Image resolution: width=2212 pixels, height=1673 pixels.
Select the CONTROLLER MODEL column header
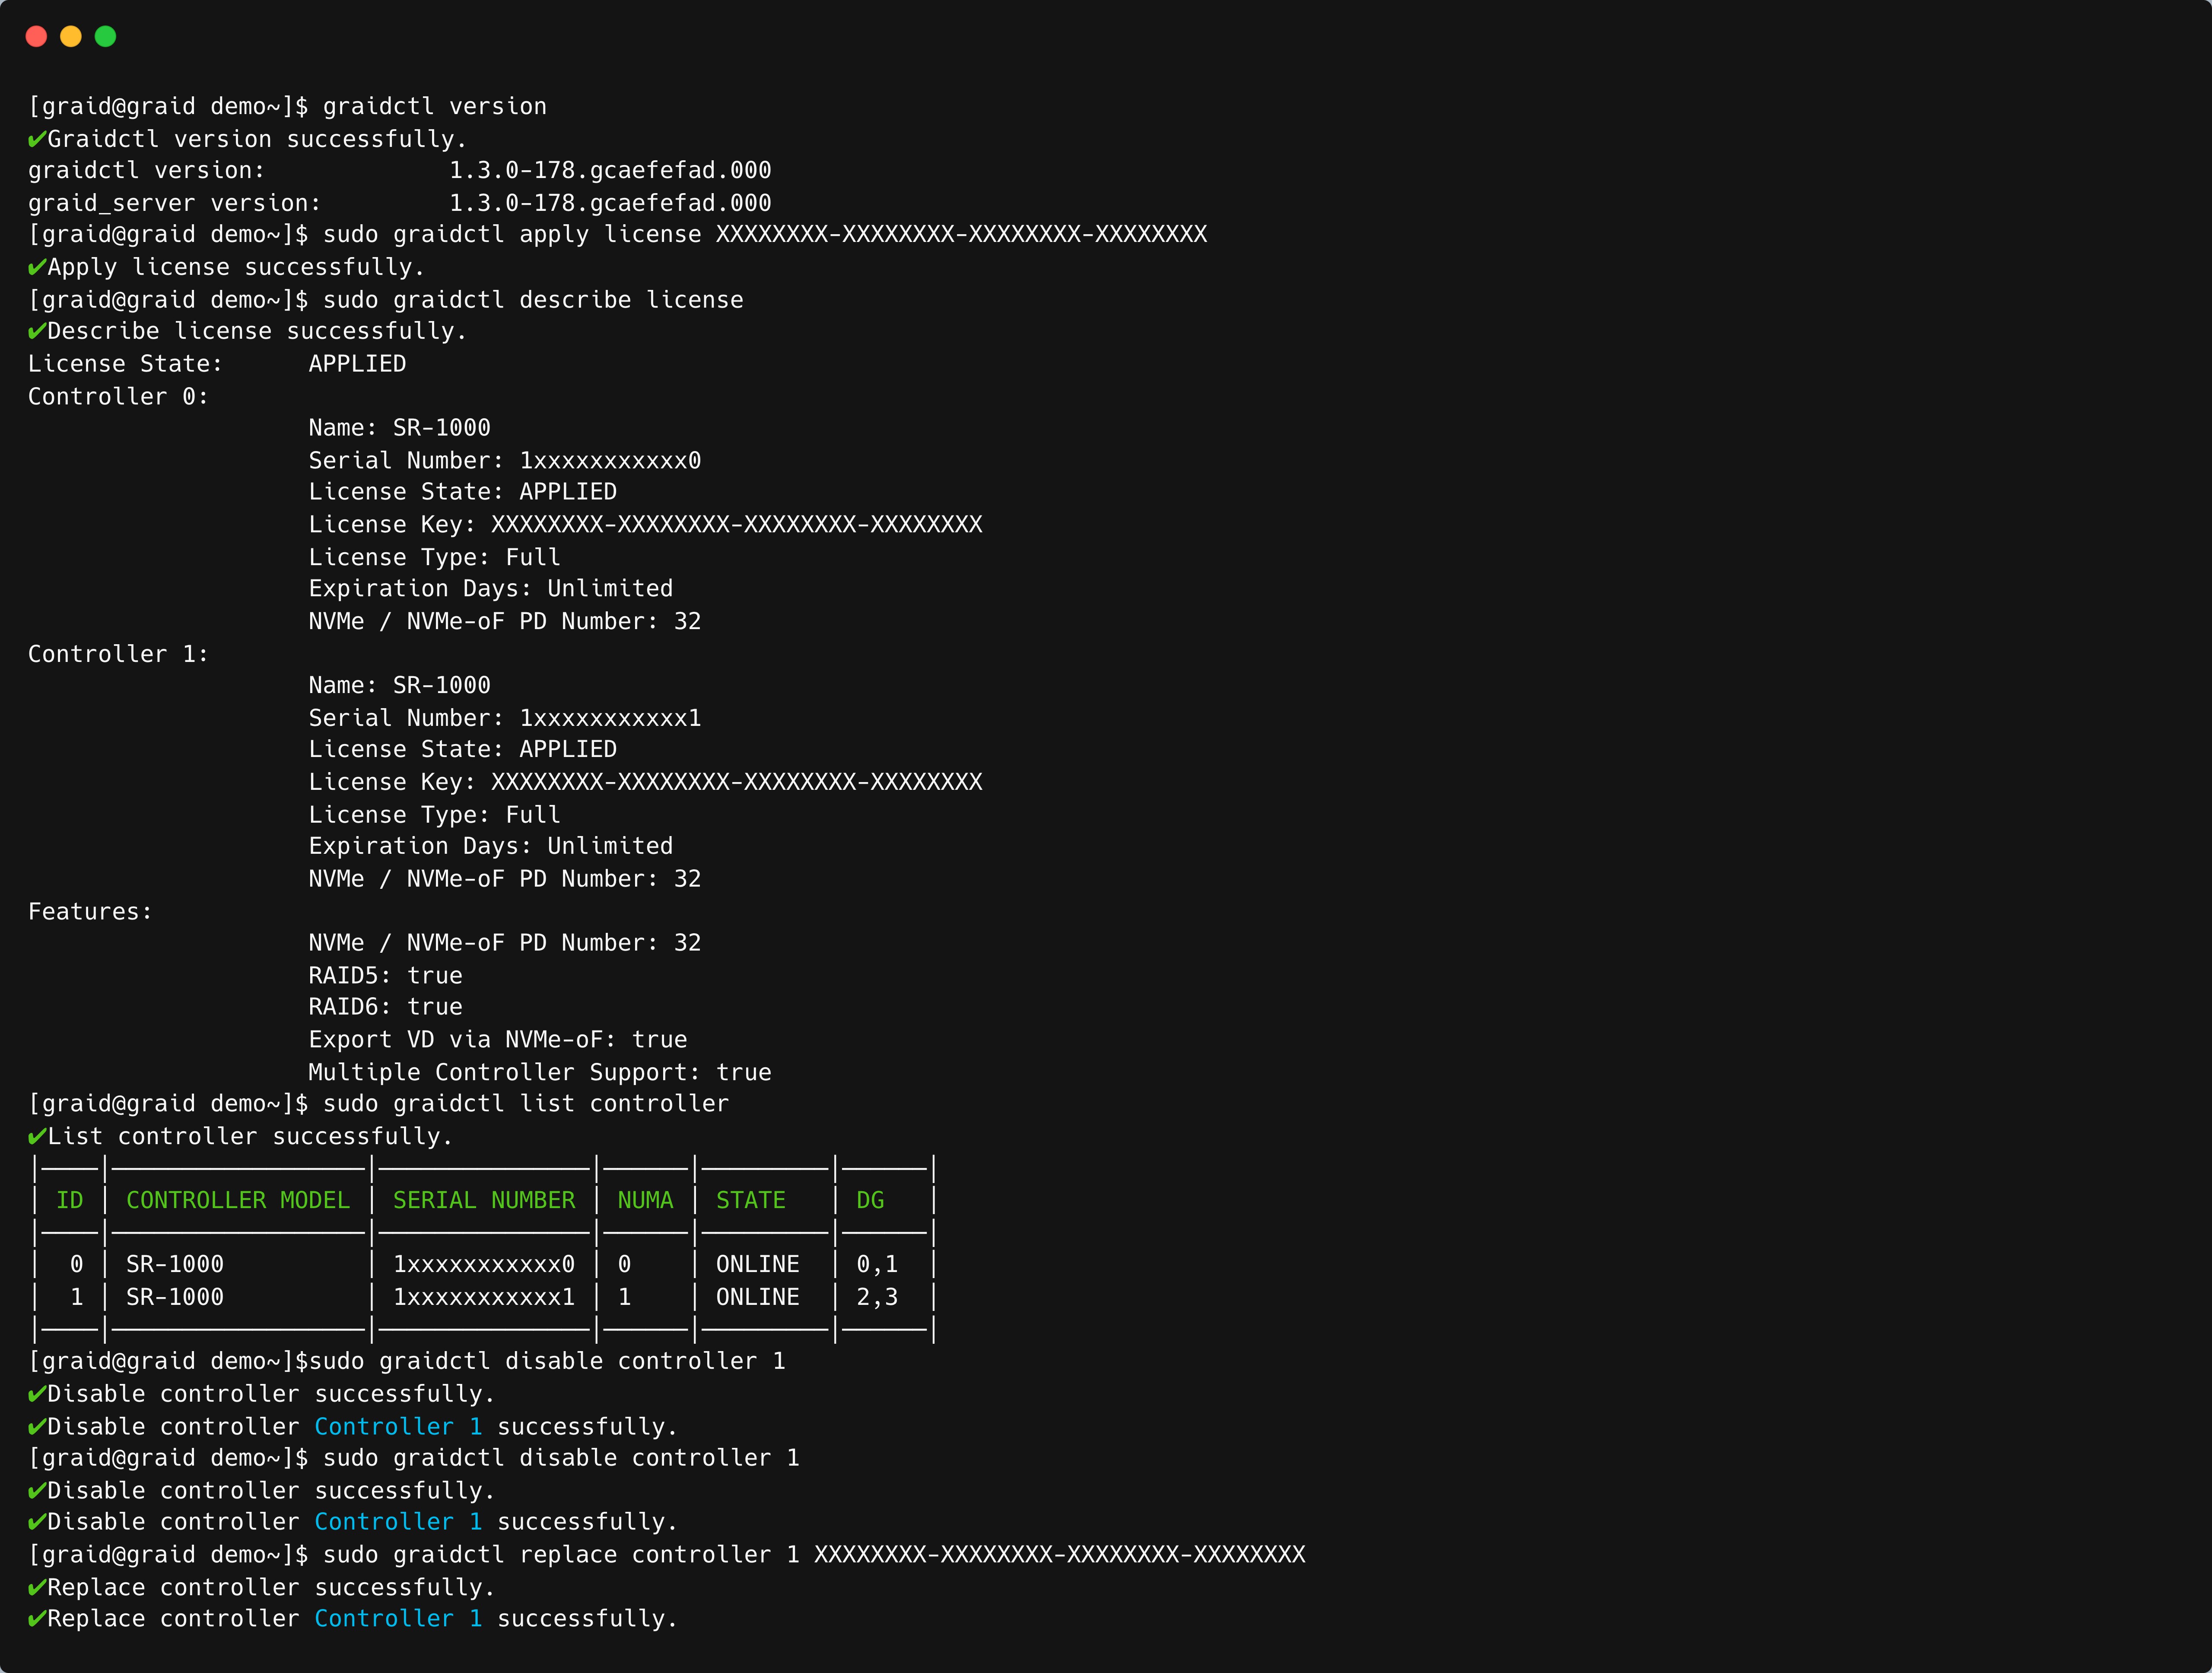coord(237,1200)
